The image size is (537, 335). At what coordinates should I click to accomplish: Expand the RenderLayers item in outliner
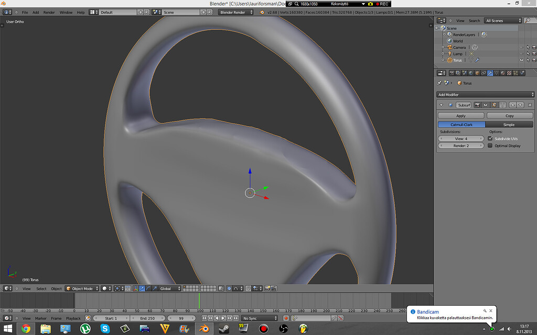[445, 35]
